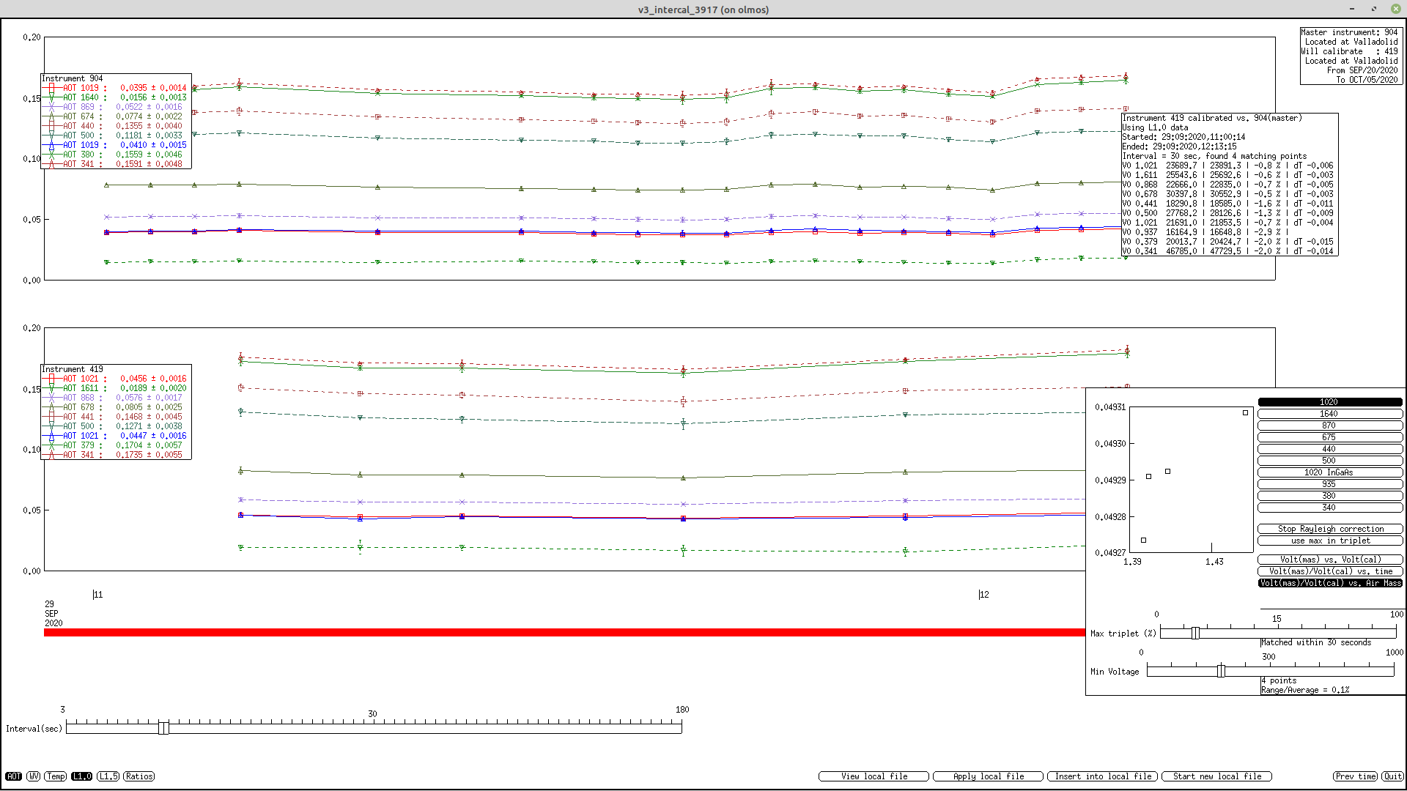Click the Master instrument: 904 info text
The height and width of the screenshot is (791, 1407).
(x=1349, y=32)
